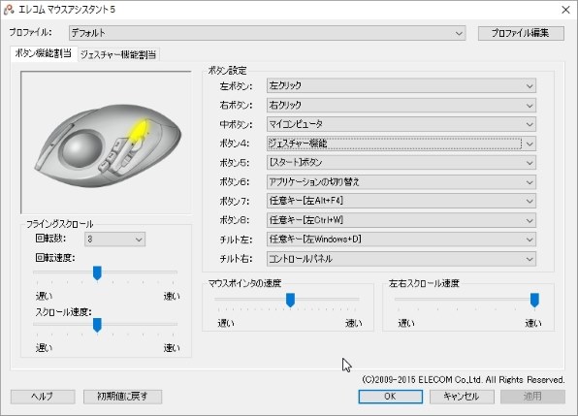Click the フライングスクロール group heading
Screen dimensions: 578x416
60,224
